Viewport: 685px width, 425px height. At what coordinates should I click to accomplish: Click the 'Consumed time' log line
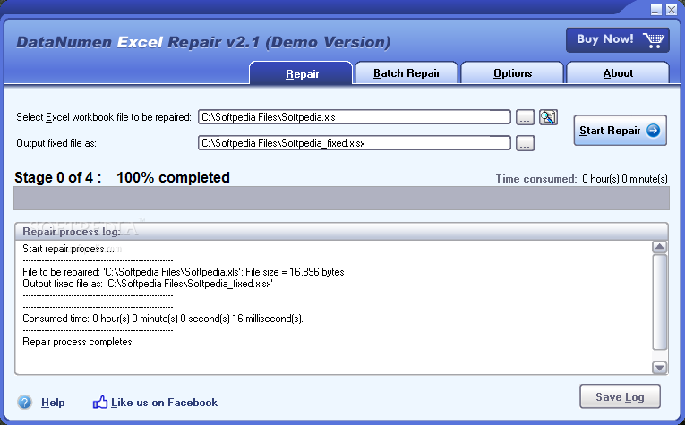(163, 319)
